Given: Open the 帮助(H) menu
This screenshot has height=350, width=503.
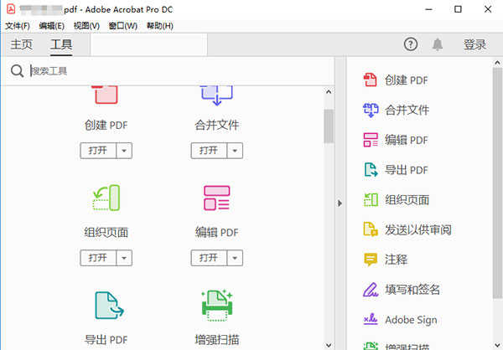Looking at the screenshot, I should pyautogui.click(x=160, y=26).
